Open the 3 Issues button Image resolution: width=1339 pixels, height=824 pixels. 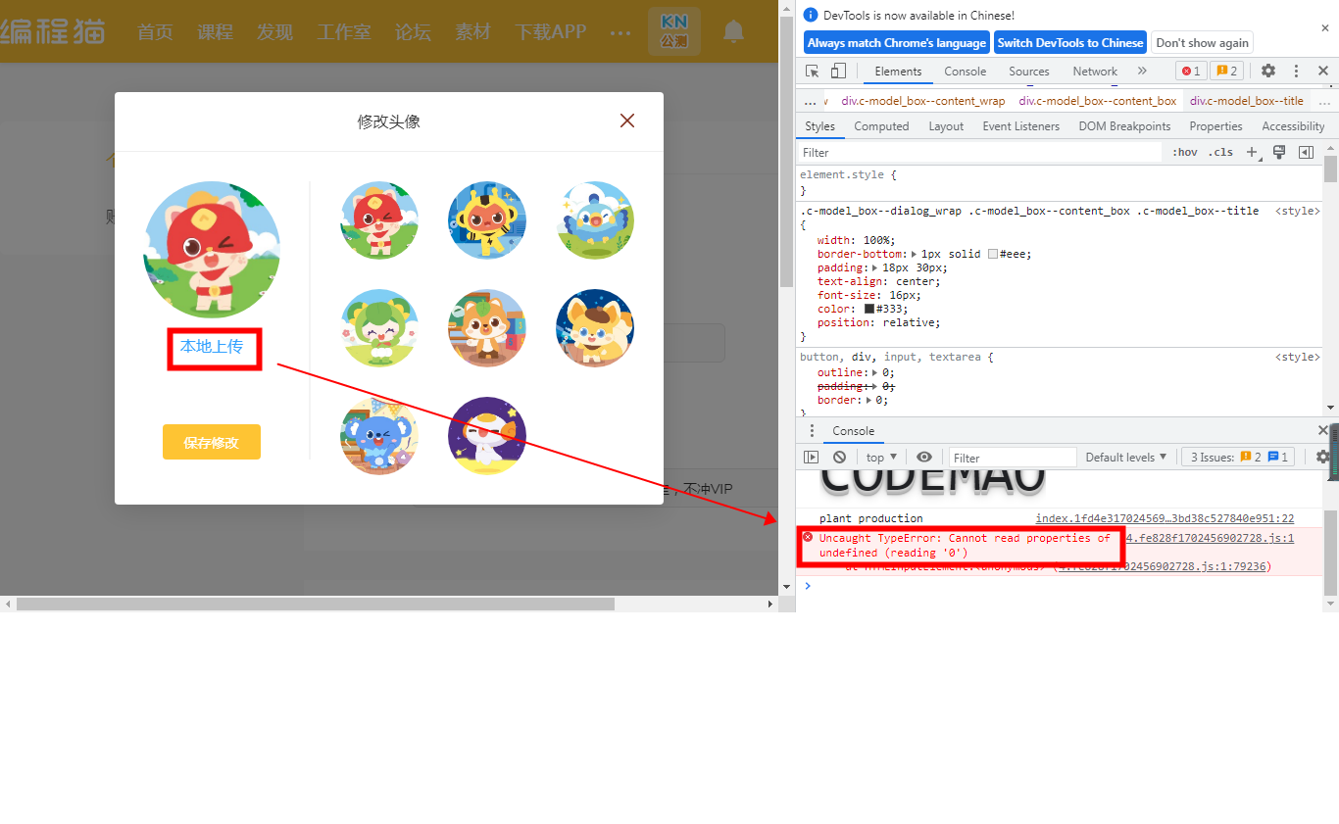coord(1239,458)
